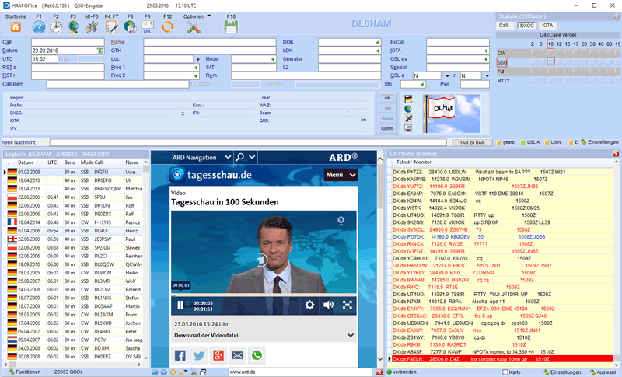Go to Startseite via home icon
Screen dimensions: 622x377
point(16,27)
